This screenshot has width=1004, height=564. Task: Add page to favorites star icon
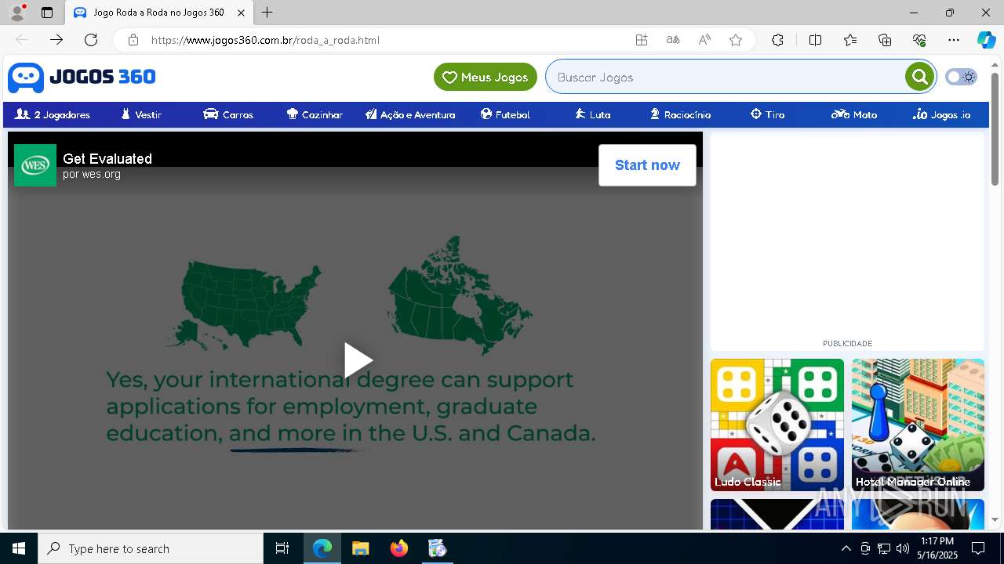tap(736, 40)
